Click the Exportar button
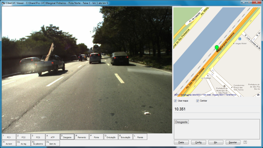The image size is (263, 148). click(233, 142)
